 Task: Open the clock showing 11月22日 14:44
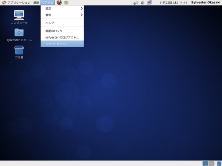pos(173,3)
